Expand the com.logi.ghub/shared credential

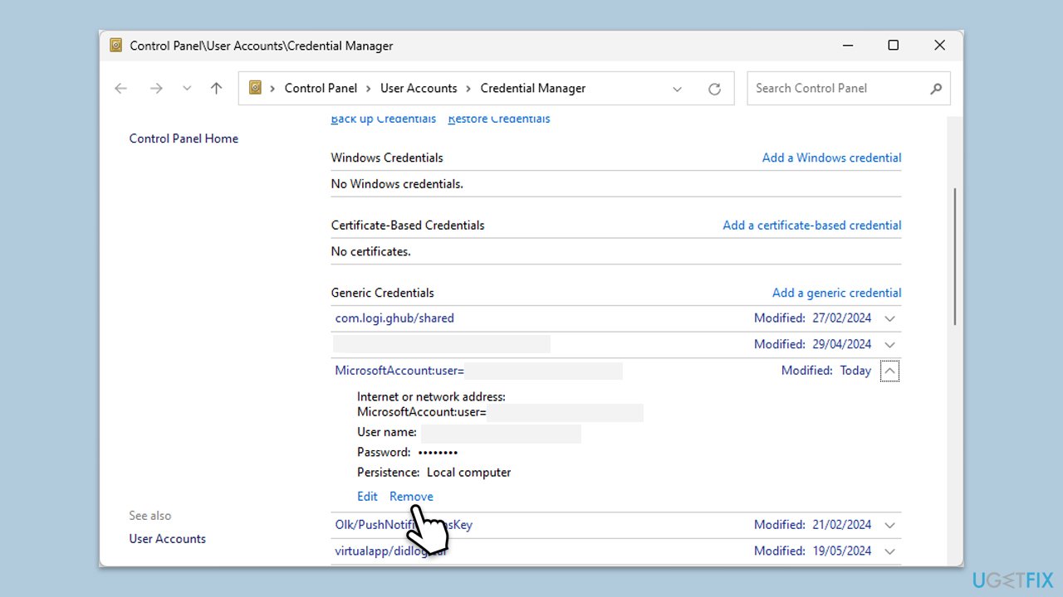coord(889,318)
